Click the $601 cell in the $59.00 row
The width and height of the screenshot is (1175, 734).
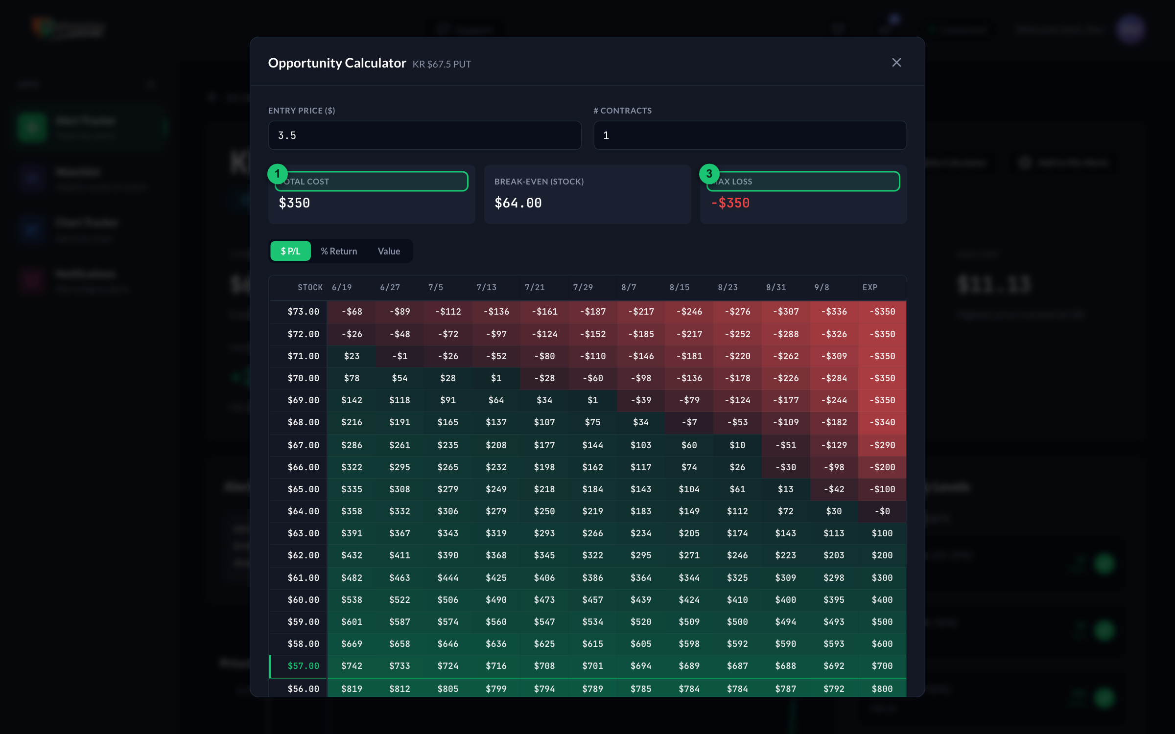352,622
